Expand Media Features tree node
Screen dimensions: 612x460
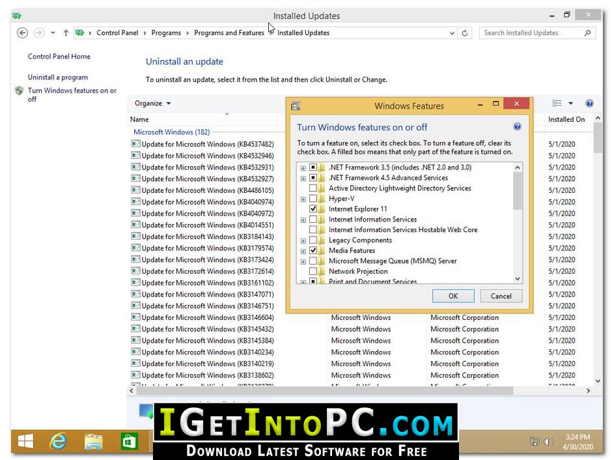[303, 251]
